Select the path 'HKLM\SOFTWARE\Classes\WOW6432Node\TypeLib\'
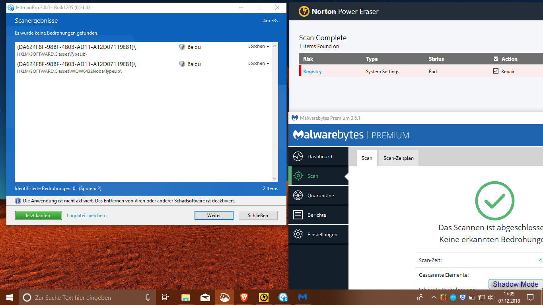Screen dimensions: 543x305 [69, 71]
